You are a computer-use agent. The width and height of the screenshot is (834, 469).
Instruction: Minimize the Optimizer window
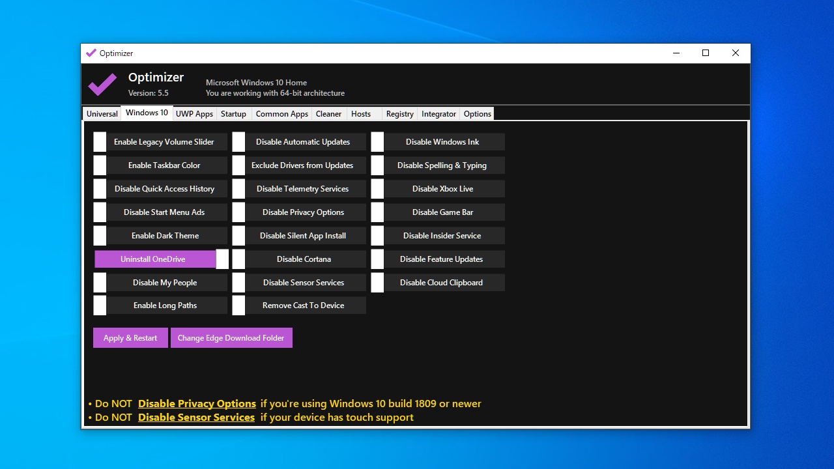point(676,53)
